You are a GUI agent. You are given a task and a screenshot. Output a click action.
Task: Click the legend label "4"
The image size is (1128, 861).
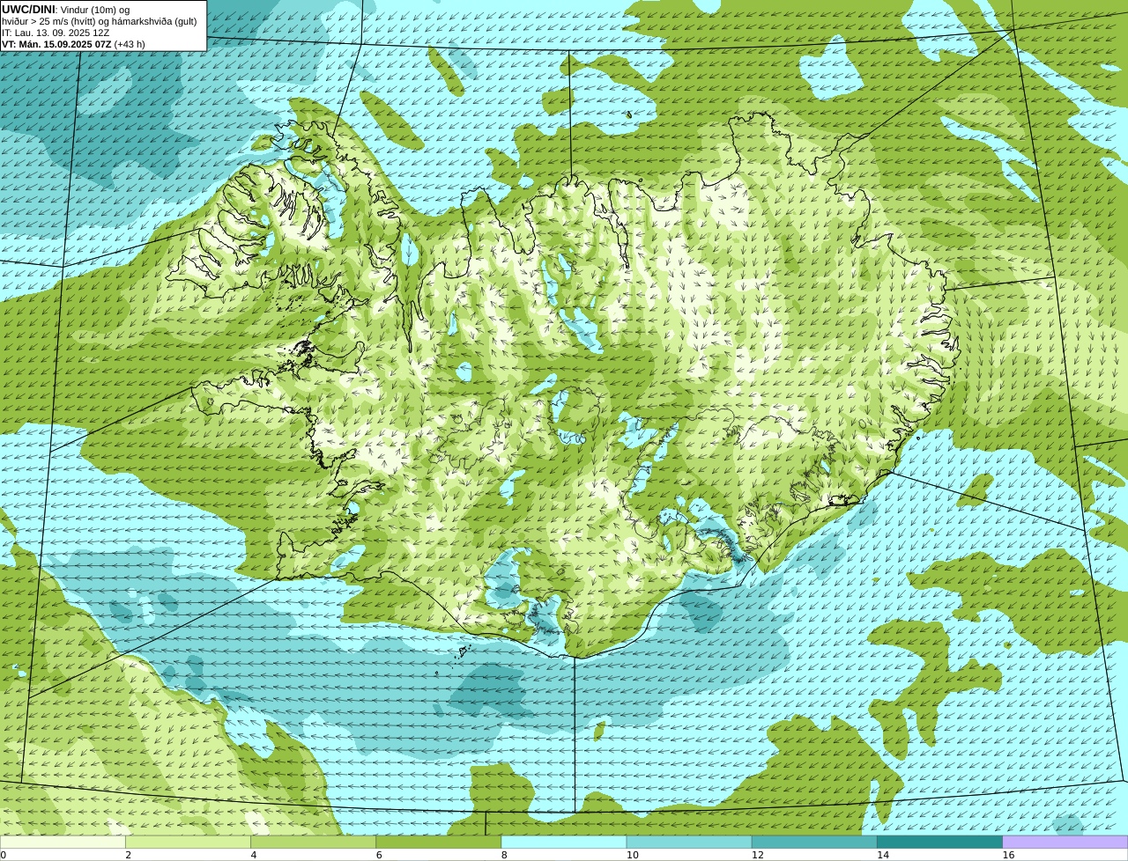click(254, 855)
